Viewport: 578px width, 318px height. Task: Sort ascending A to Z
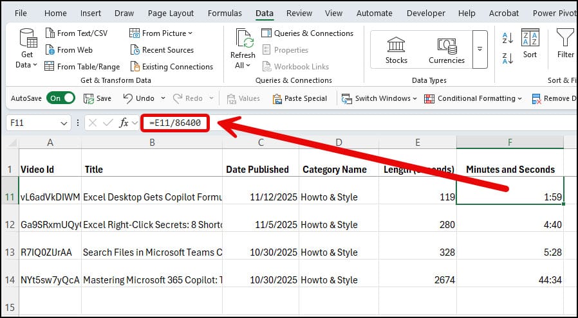point(507,39)
